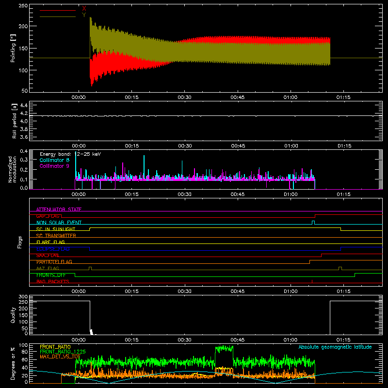
Task: Click the 01:00 tick under Flags panel
Action: [291, 291]
